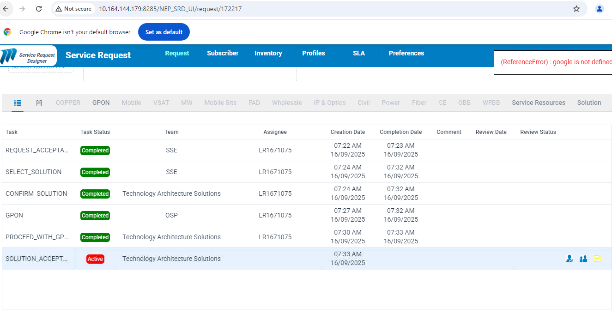The image size is (612, 314).
Task: Click the assign-to-me person icon
Action: click(570, 259)
